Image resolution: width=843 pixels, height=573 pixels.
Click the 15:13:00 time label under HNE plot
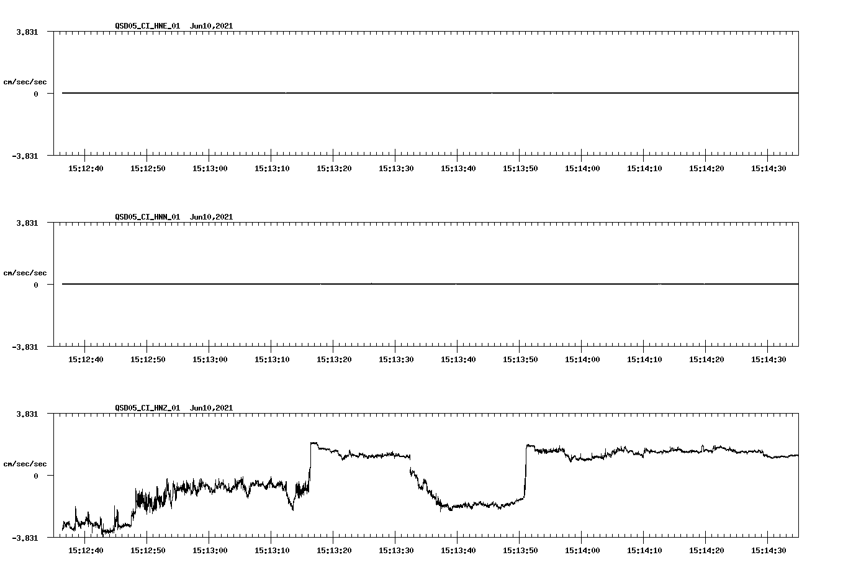[x=210, y=169]
